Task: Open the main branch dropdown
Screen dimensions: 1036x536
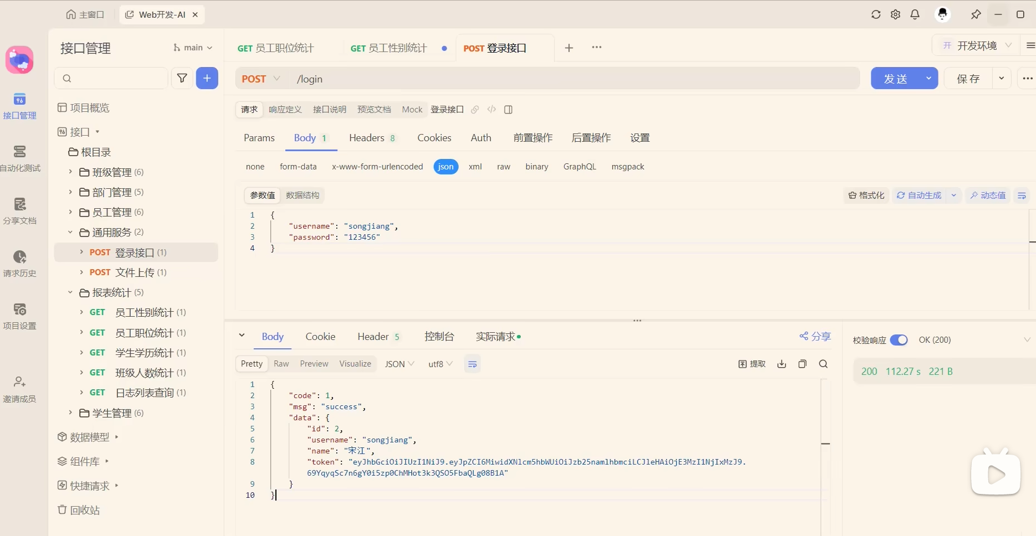Action: (193, 48)
